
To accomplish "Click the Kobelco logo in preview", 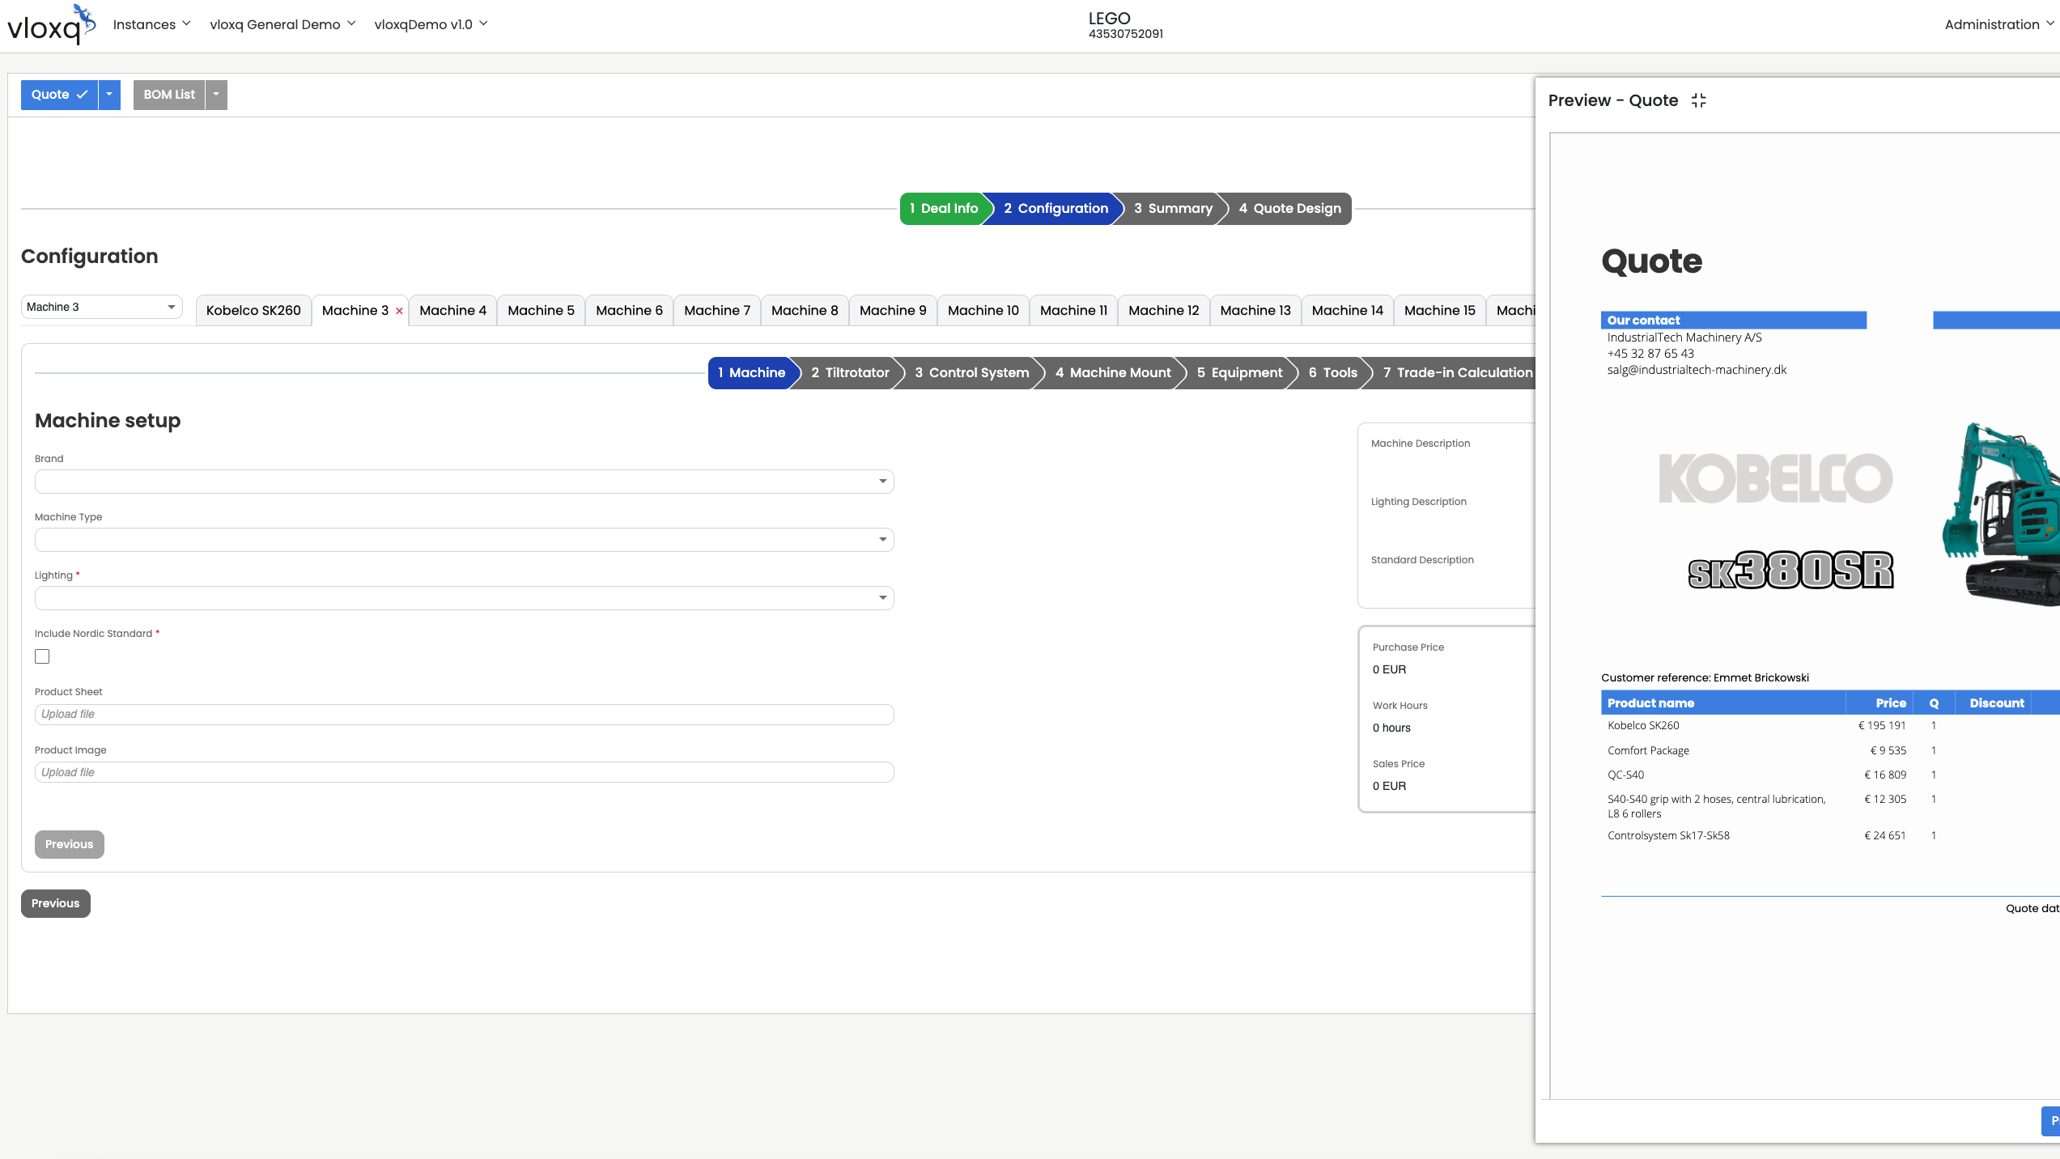I will coord(1775,478).
